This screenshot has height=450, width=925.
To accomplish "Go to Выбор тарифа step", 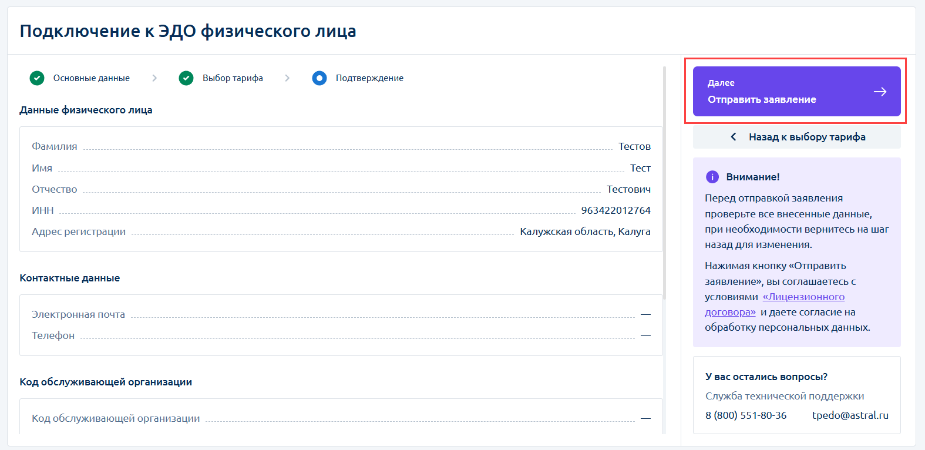I will [x=233, y=78].
